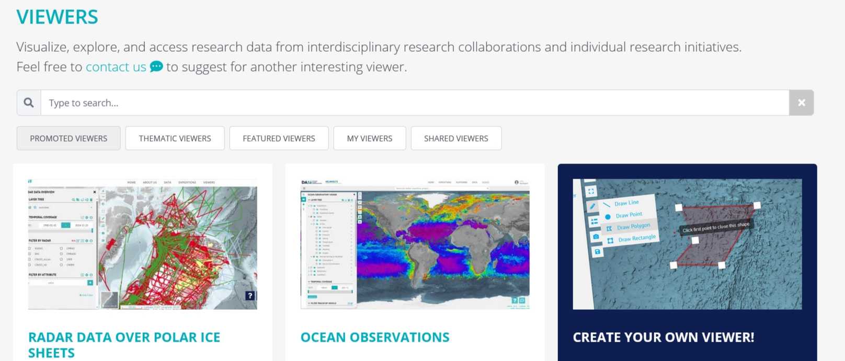845x361 pixels.
Task: Click the floppy disk save icon in preview
Action: coord(597,252)
